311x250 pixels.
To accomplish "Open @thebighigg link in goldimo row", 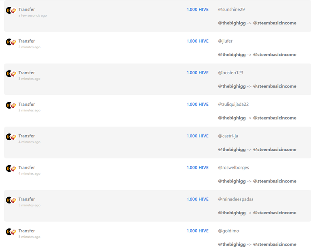I will tap(232, 244).
